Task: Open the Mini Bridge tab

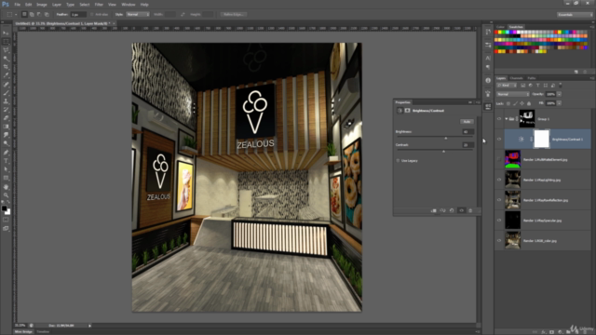Action: (x=23, y=332)
